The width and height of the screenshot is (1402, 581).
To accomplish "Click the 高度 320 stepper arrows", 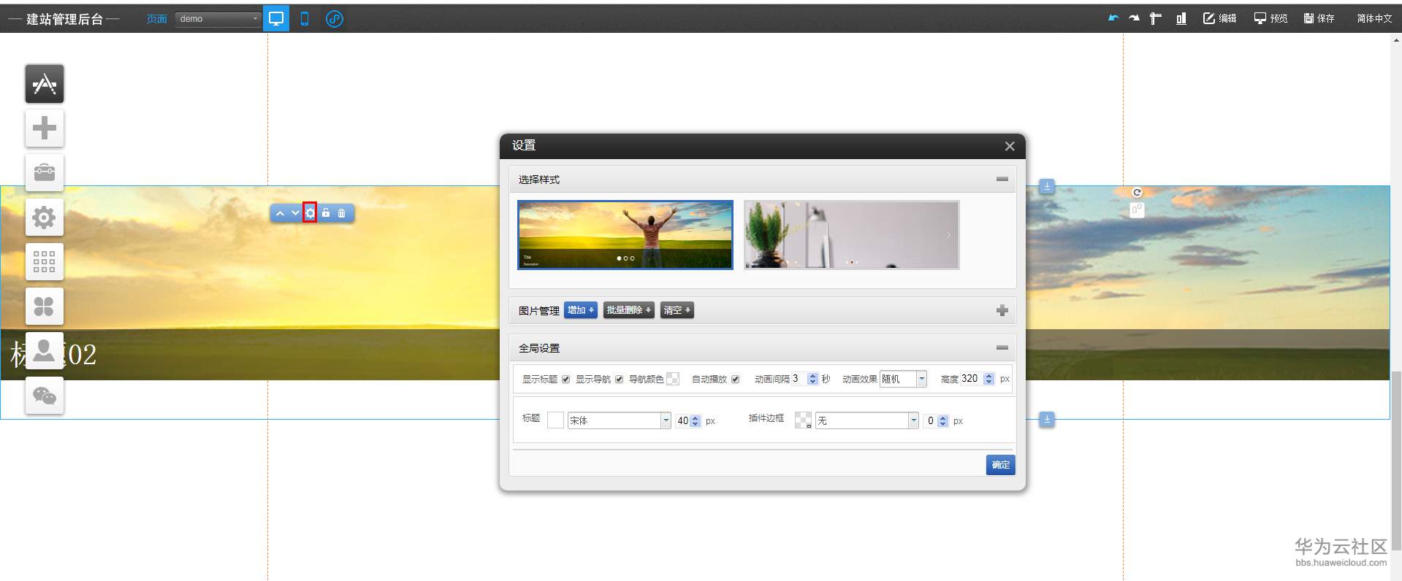I will [988, 379].
